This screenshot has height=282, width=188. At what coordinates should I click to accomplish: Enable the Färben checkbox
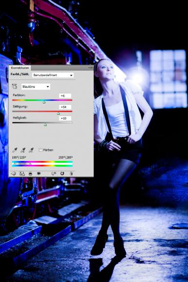click(41, 150)
